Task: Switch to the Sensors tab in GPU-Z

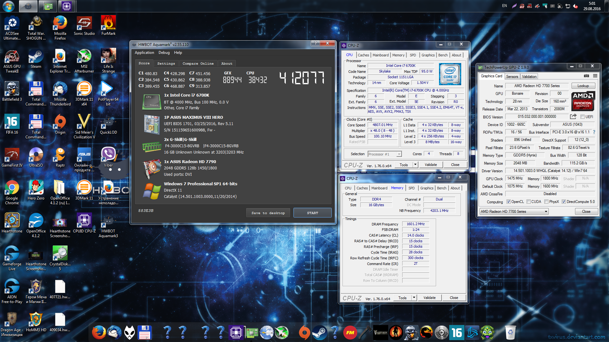Action: [x=512, y=77]
